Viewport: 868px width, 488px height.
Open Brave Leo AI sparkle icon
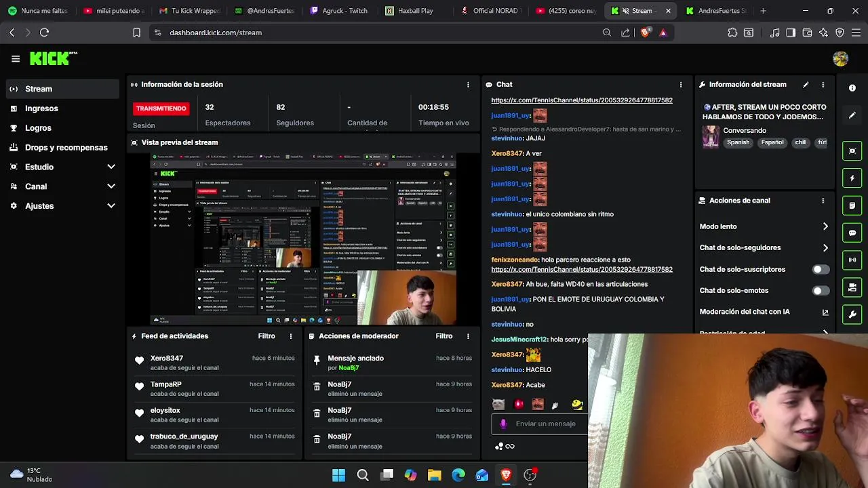click(x=823, y=33)
